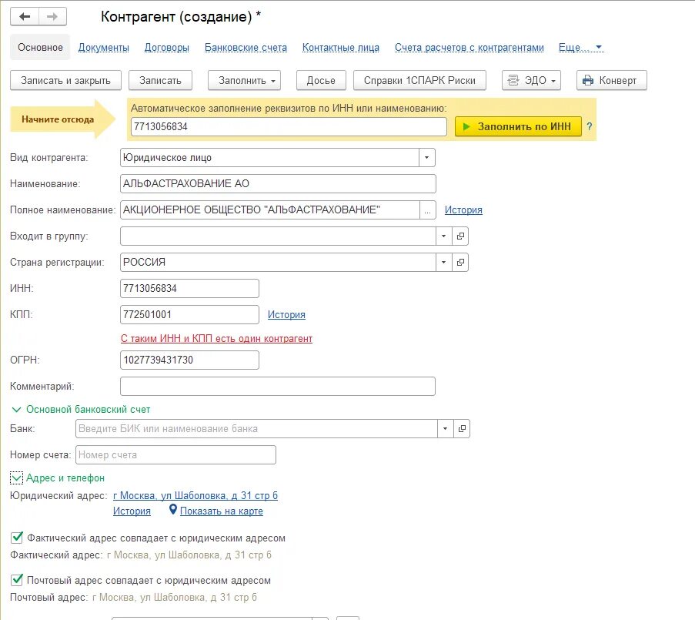Open История link next to КПП
This screenshot has height=620, width=695.
pos(286,314)
